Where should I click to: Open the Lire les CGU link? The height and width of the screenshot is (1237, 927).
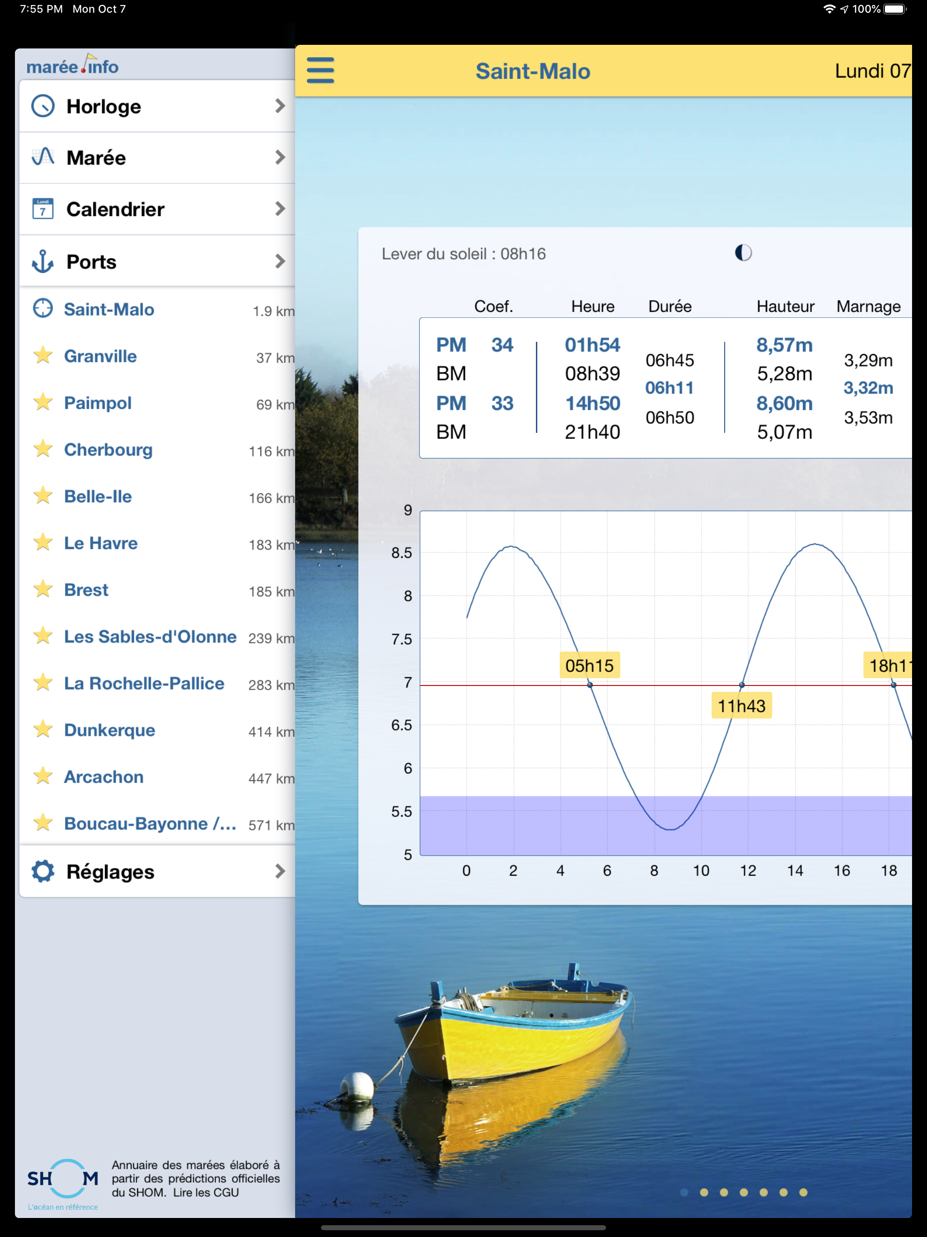pyautogui.click(x=206, y=1192)
